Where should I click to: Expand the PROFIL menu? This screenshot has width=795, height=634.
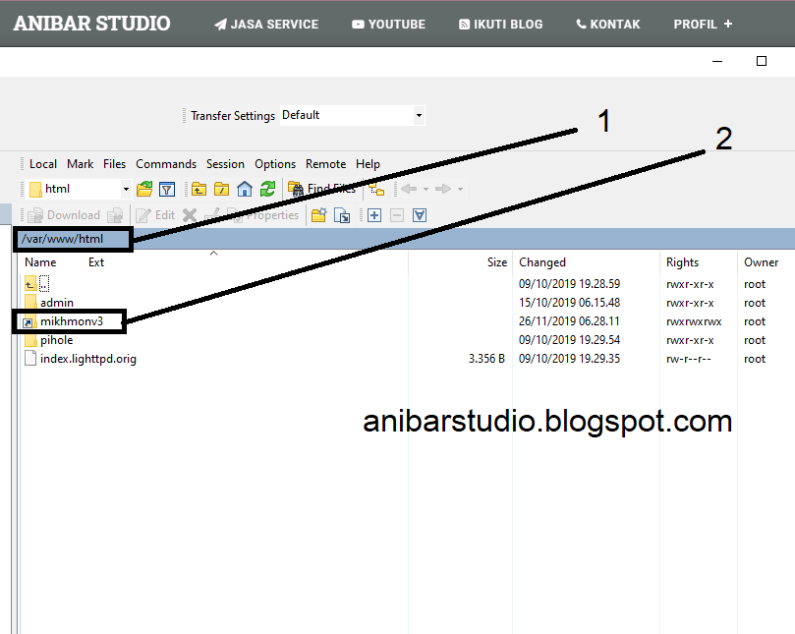[x=703, y=24]
